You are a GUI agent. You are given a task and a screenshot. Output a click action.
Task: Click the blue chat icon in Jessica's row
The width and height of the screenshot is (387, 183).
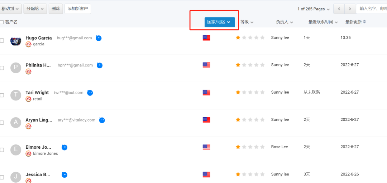[64, 175]
